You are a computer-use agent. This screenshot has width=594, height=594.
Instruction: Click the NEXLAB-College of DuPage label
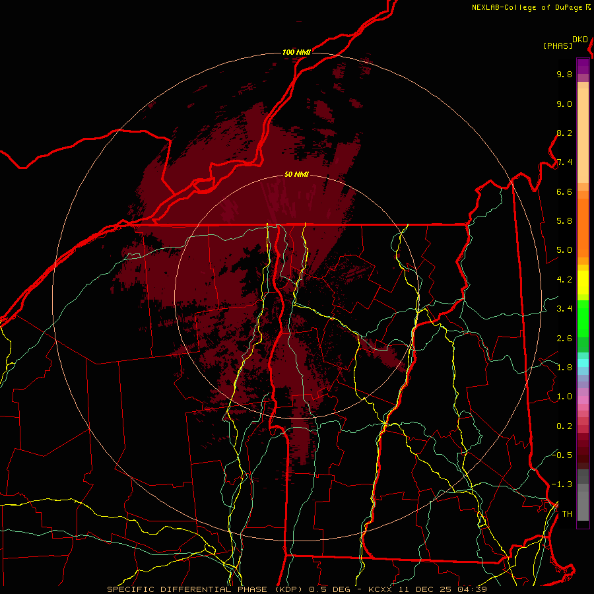[x=527, y=7]
